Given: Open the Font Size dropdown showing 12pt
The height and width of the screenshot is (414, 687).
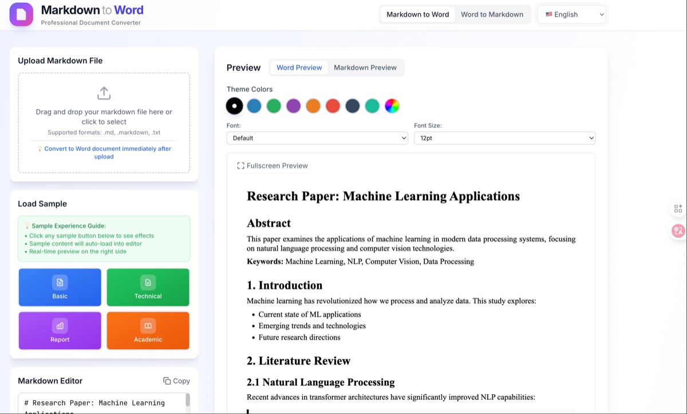Looking at the screenshot, I should point(504,137).
